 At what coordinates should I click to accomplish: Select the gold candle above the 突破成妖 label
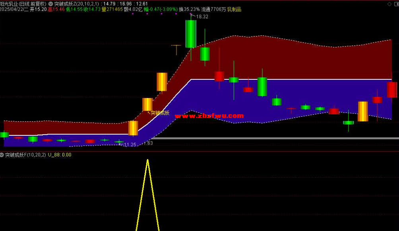147,104
